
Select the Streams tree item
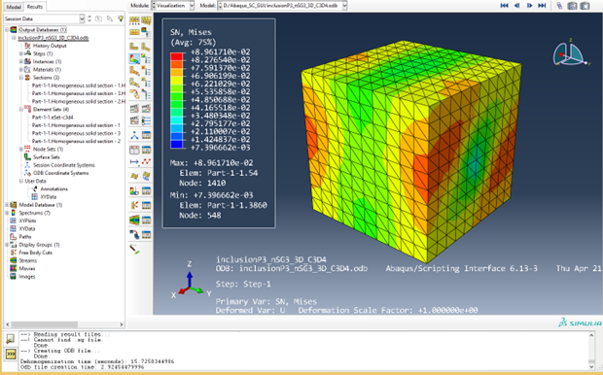pyautogui.click(x=27, y=260)
